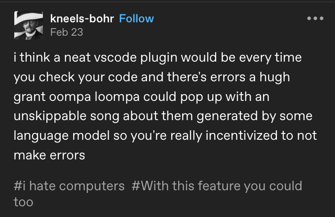Image resolution: width=335 pixels, height=217 pixels.
Task: Click the word "computers" in the first tag
Action: [x=92, y=186]
